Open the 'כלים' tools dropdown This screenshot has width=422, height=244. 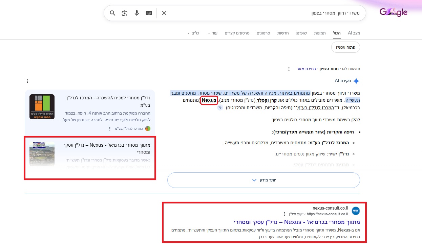pos(193,33)
